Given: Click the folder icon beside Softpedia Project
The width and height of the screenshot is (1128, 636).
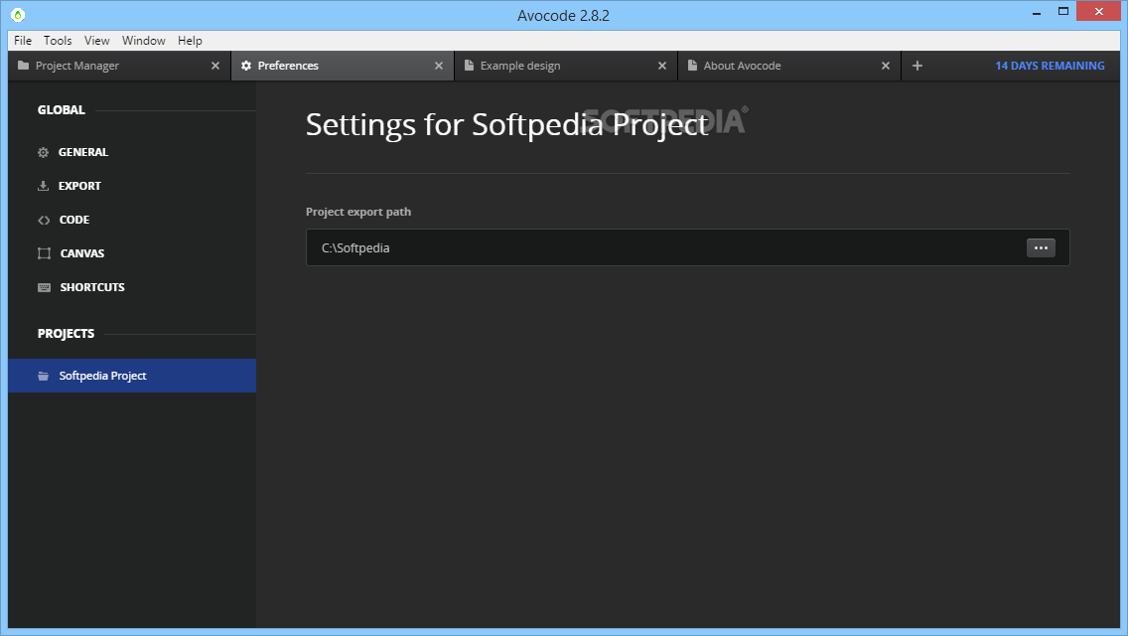Looking at the screenshot, I should tap(43, 376).
